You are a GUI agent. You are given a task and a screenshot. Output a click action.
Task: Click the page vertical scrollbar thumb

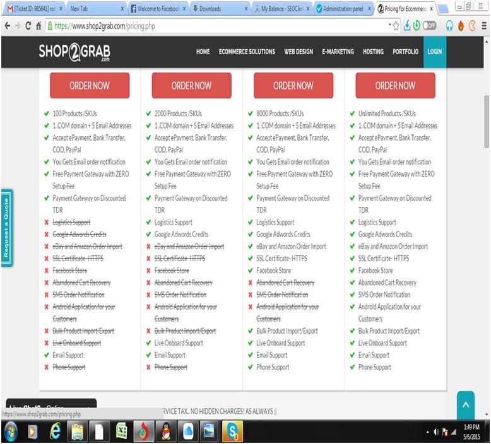[x=487, y=121]
